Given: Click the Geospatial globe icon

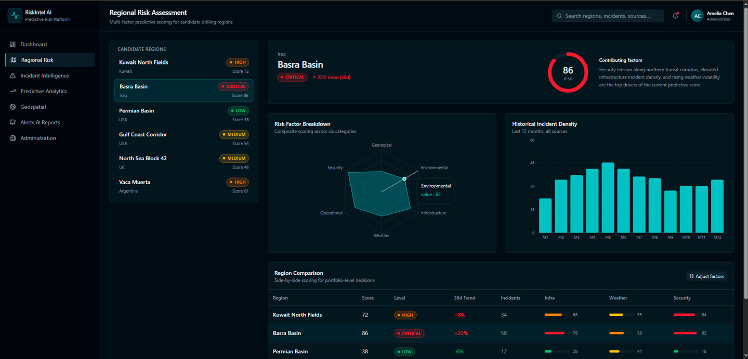Looking at the screenshot, I should pyautogui.click(x=13, y=107).
